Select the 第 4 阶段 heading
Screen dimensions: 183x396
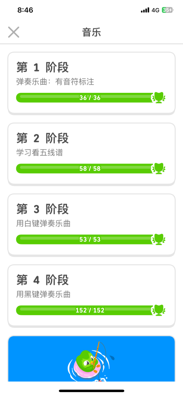[43, 281]
